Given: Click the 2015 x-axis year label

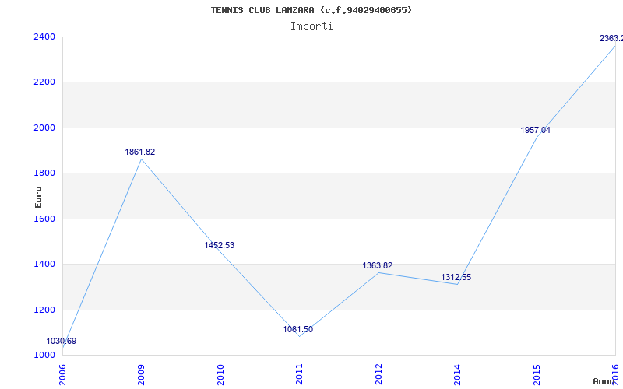Looking at the screenshot, I should coord(537,374).
